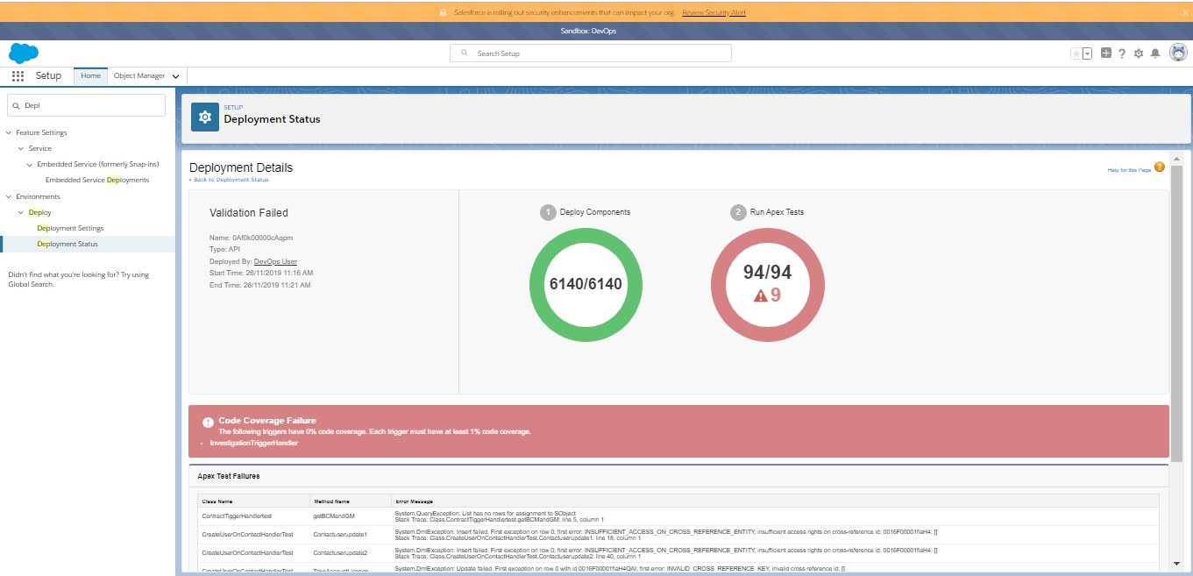The image size is (1193, 576).
Task: Open the Setup gear icon
Action: 1139,53
